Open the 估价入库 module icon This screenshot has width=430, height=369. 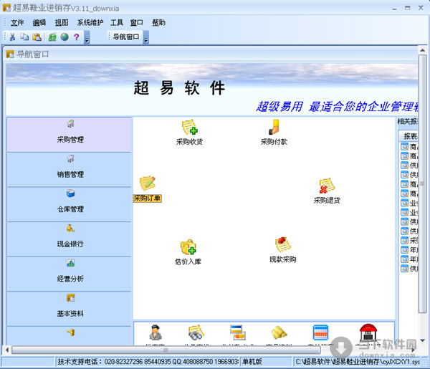point(188,252)
